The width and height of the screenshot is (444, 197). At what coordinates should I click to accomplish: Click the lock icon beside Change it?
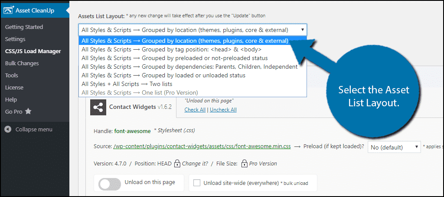(x=177, y=163)
